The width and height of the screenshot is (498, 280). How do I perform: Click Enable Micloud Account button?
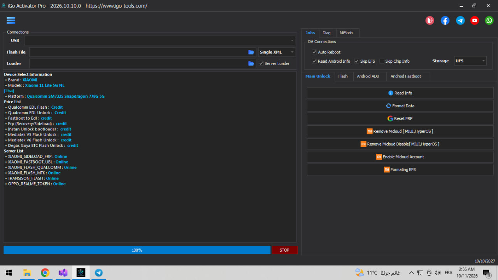[400, 157]
